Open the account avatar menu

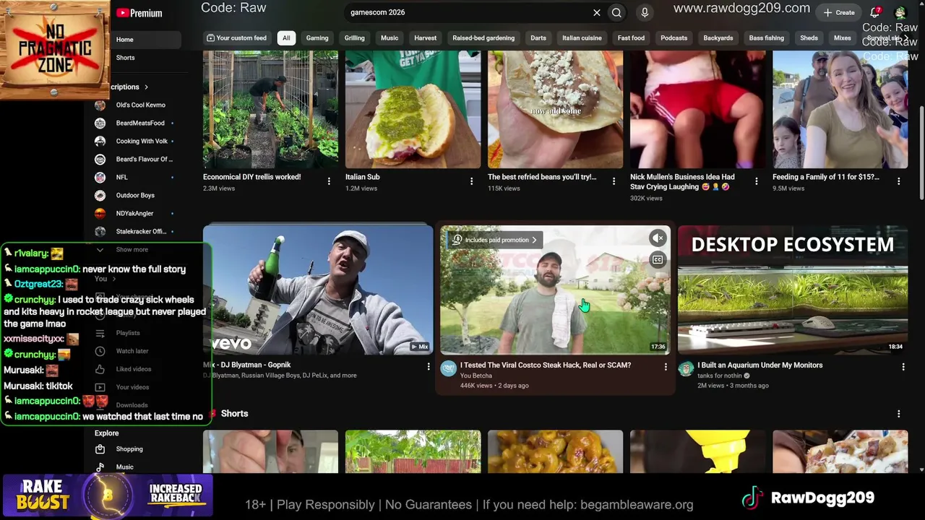(x=900, y=12)
